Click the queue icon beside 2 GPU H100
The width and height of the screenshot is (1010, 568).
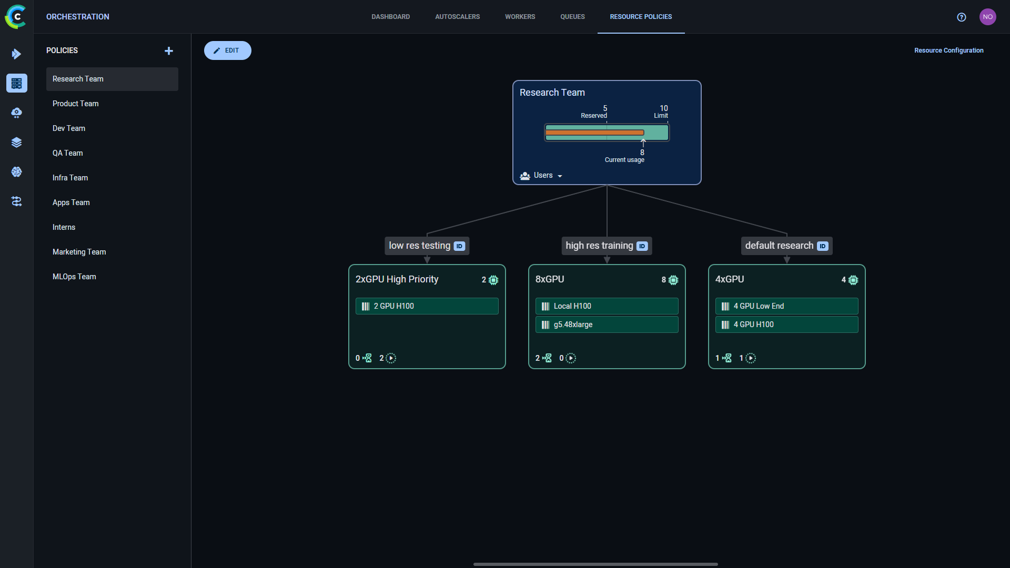pyautogui.click(x=366, y=306)
